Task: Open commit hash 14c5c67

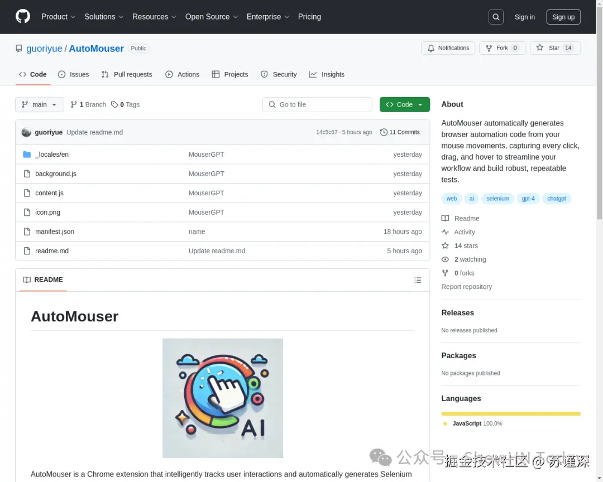Action: pos(327,132)
